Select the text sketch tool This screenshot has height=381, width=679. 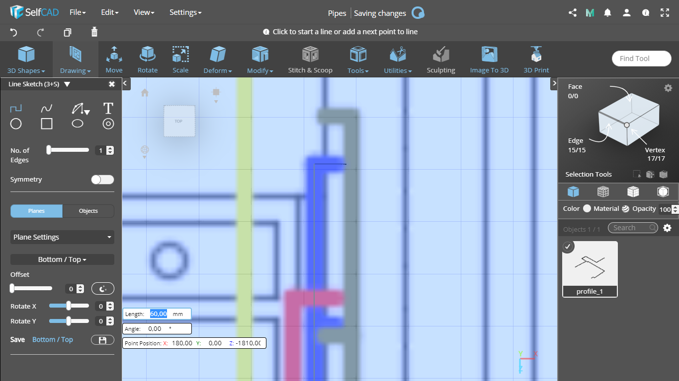[108, 108]
